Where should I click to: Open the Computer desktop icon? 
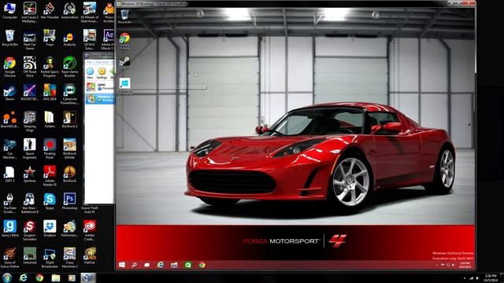pos(9,10)
